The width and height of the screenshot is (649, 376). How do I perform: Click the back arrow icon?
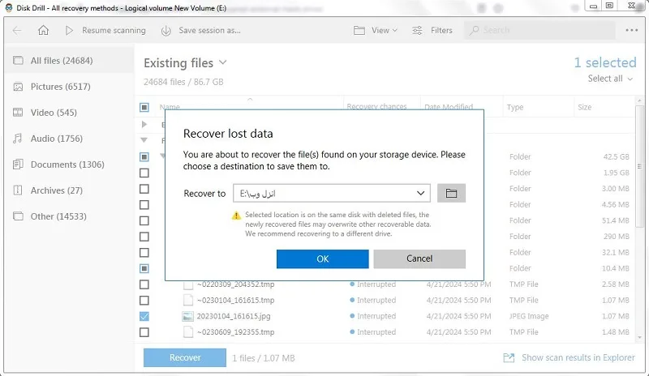click(x=17, y=30)
